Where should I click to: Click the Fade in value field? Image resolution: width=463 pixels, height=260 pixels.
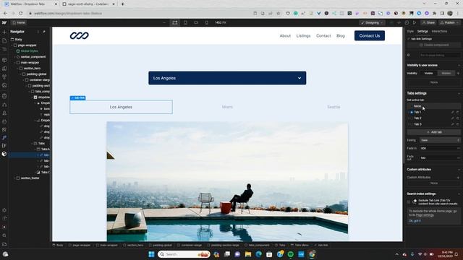coord(440,149)
